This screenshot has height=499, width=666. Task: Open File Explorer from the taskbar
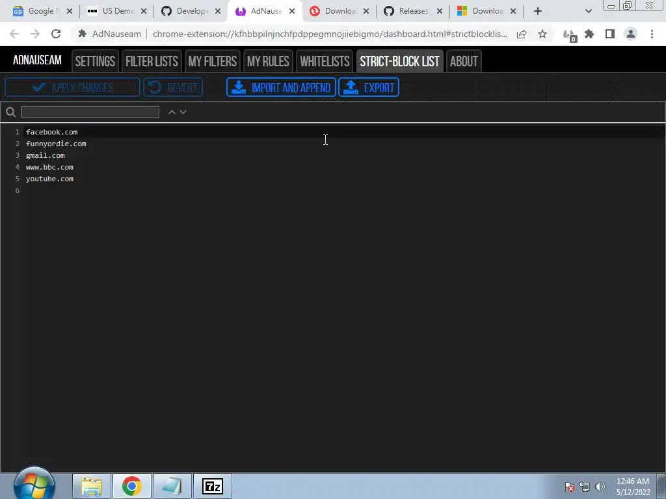click(x=92, y=486)
